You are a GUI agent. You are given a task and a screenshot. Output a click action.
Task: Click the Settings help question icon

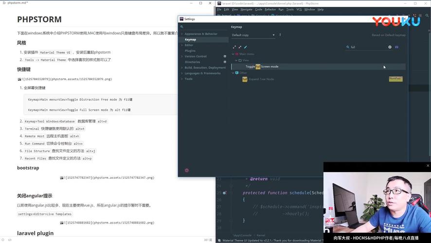(187, 170)
